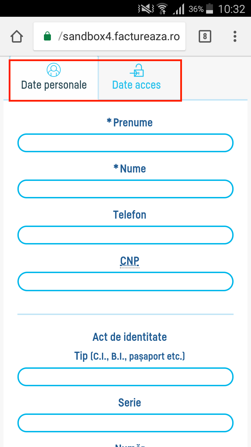Image resolution: width=251 pixels, height=447 pixels.
Task: Open the CNP dotted-underline link
Action: point(129,261)
